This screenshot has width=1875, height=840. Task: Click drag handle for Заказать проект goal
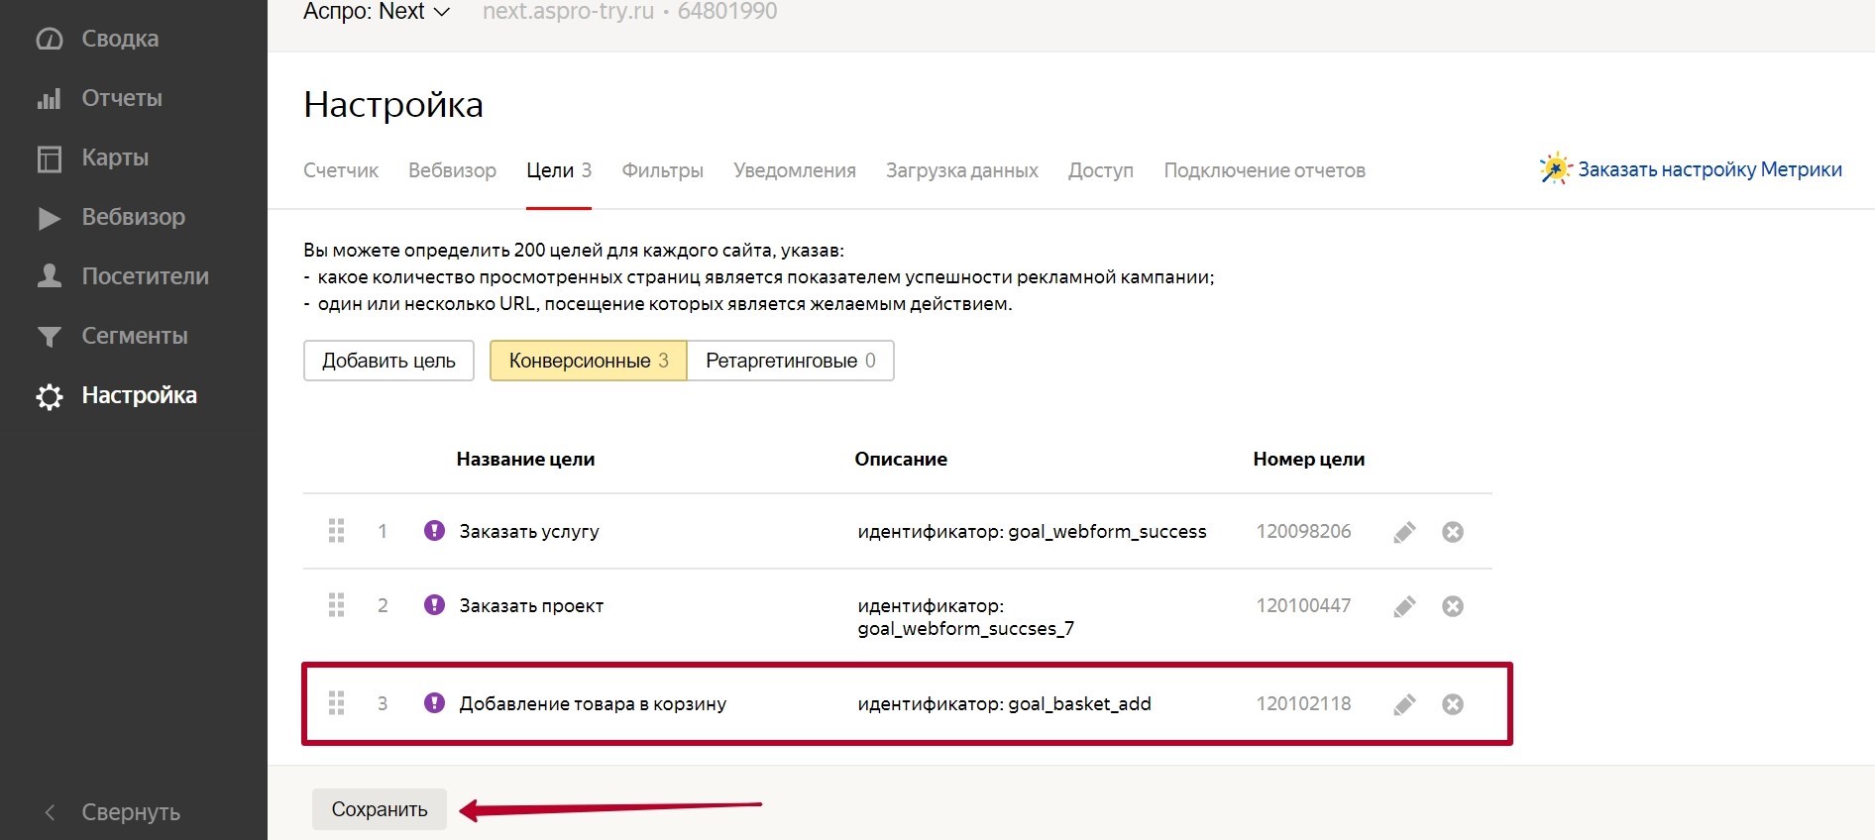click(337, 605)
